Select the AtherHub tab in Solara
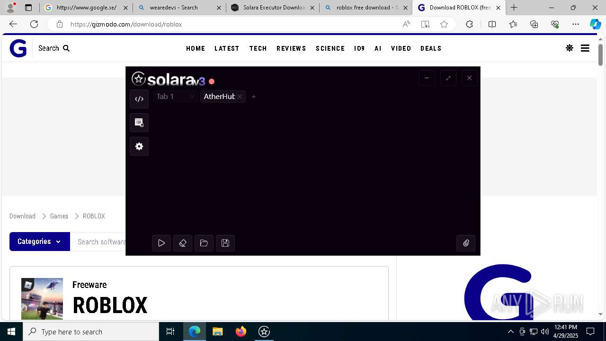 click(219, 97)
